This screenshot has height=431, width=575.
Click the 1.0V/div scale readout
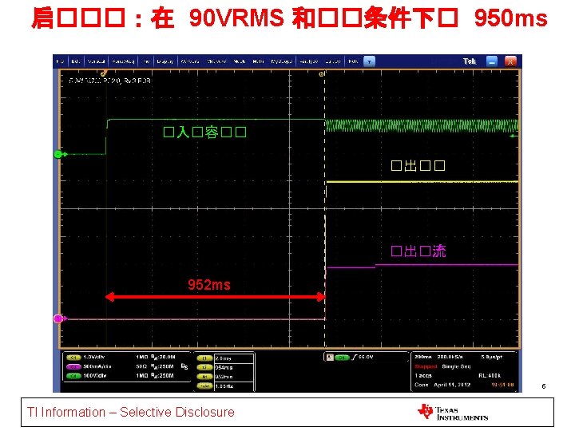[94, 357]
